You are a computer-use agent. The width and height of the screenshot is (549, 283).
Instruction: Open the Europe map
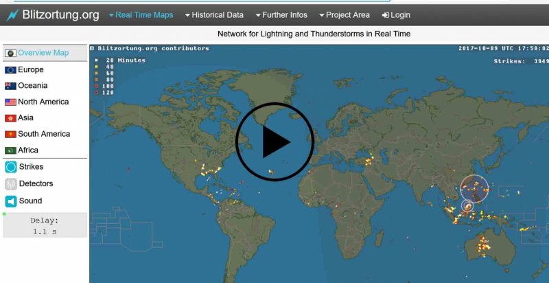[x=31, y=69]
